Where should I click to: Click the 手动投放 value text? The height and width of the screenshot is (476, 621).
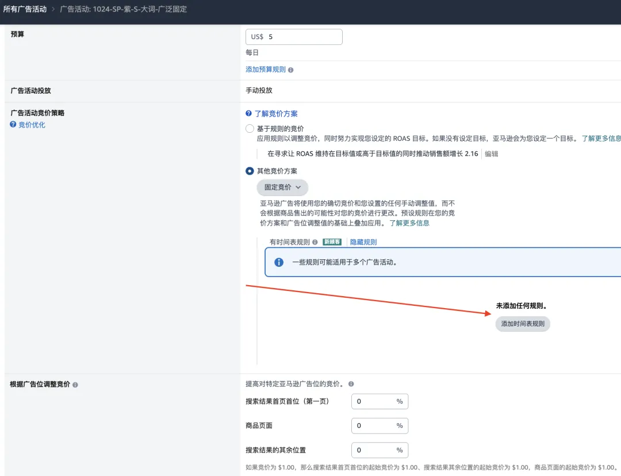259,90
